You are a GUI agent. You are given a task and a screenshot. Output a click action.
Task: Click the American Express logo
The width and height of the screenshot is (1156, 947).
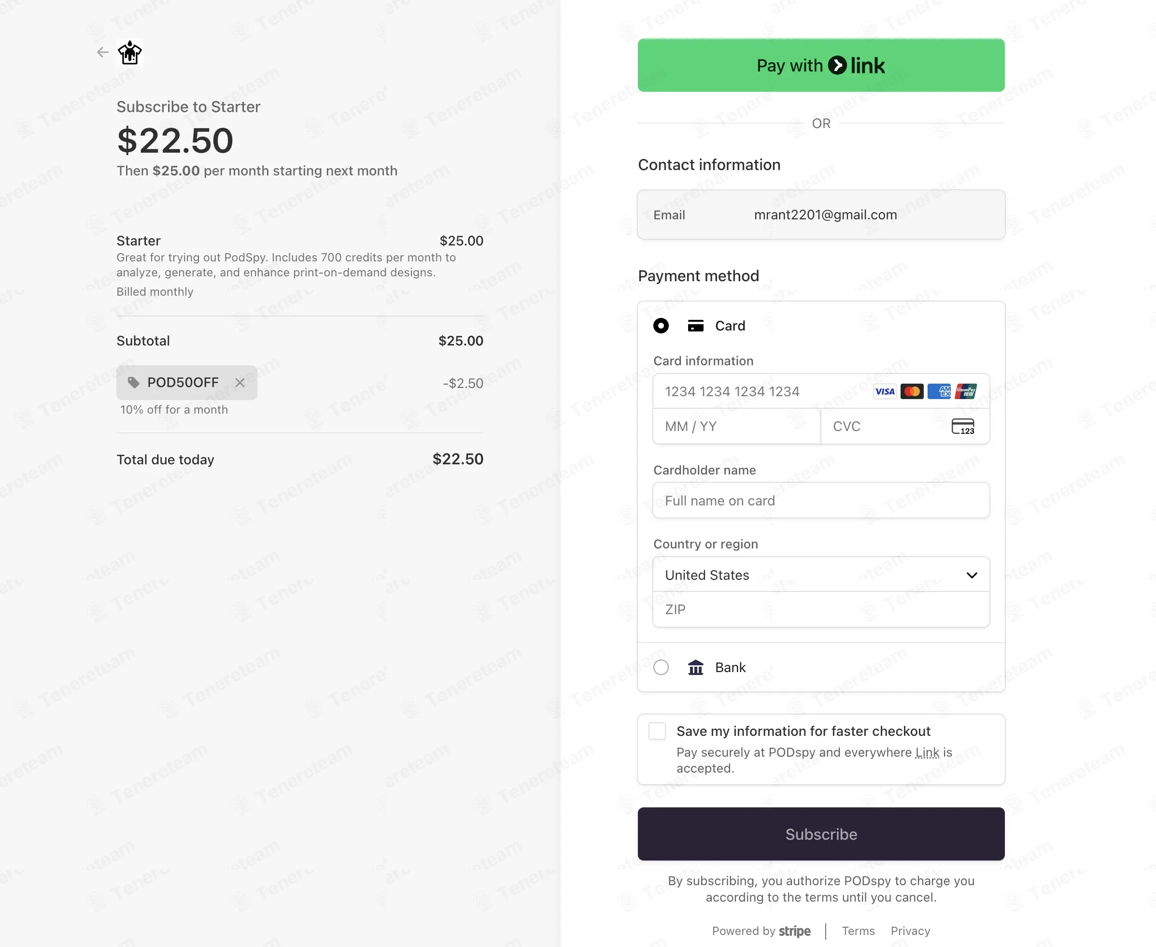939,392
